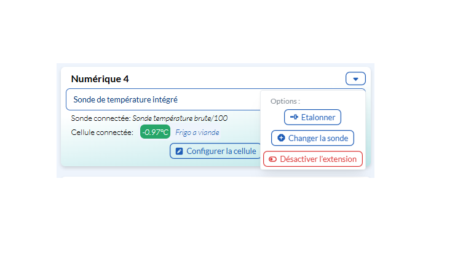Click the Options header in the popup
The height and width of the screenshot is (257, 471).
[x=285, y=101]
